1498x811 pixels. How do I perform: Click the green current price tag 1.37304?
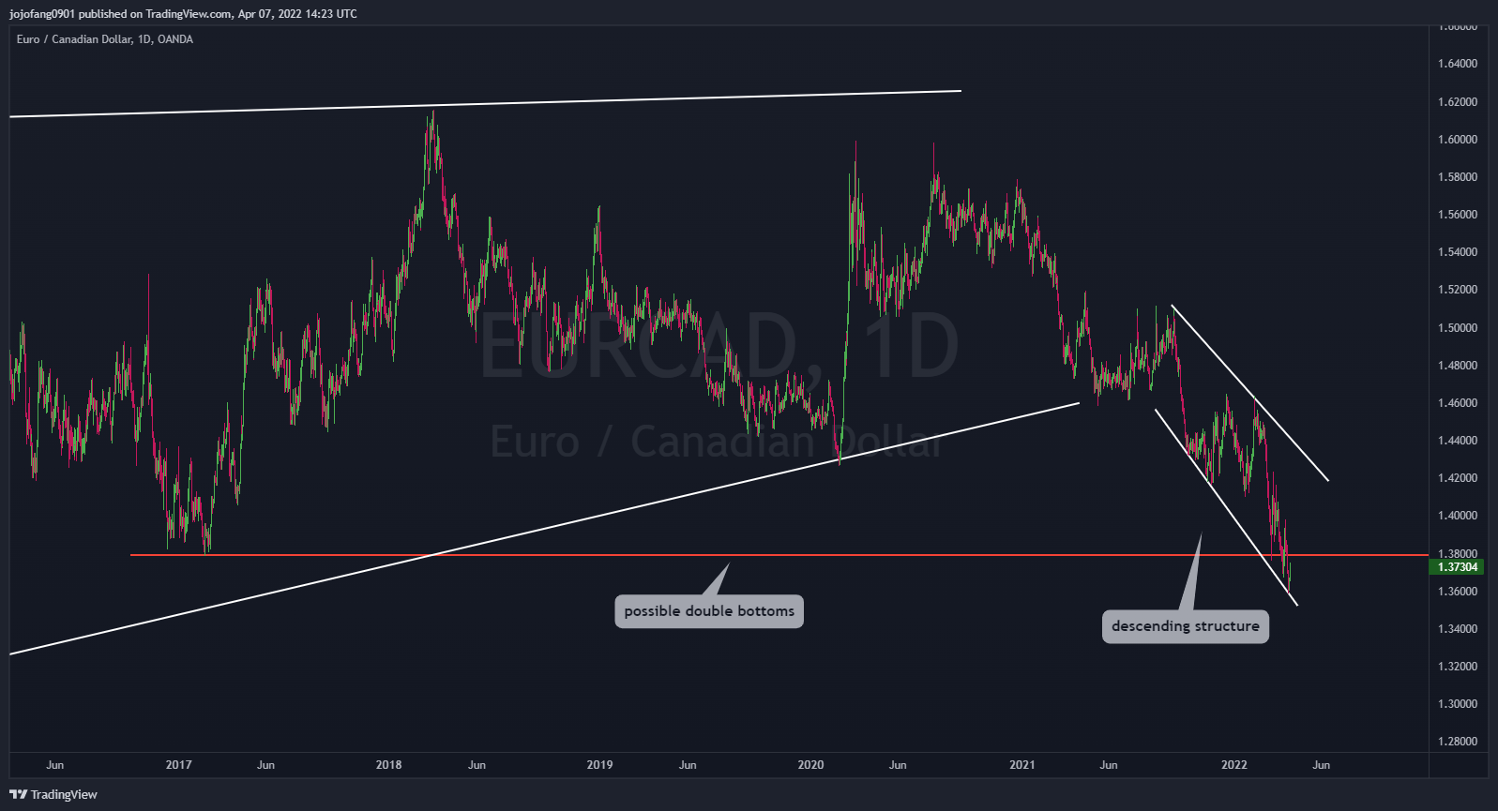(x=1458, y=567)
